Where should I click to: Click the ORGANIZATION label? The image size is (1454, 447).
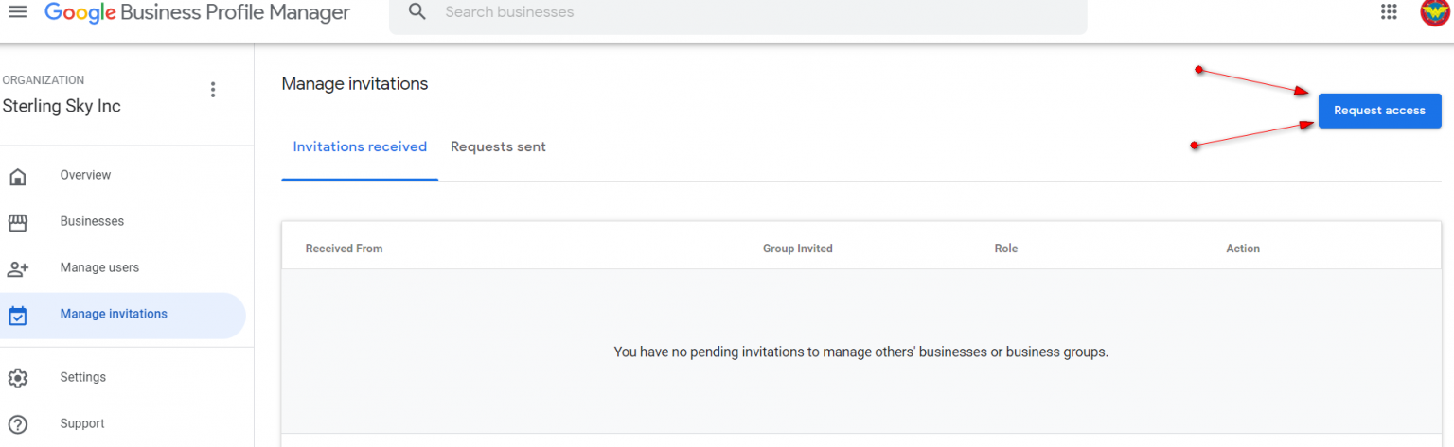[x=44, y=80]
